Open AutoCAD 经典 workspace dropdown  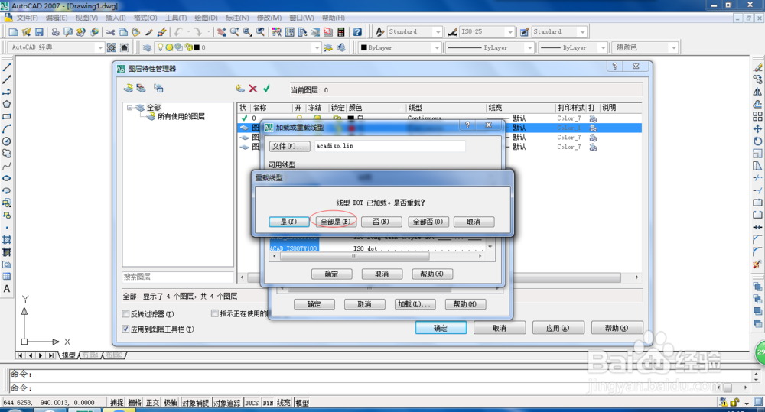(x=100, y=47)
